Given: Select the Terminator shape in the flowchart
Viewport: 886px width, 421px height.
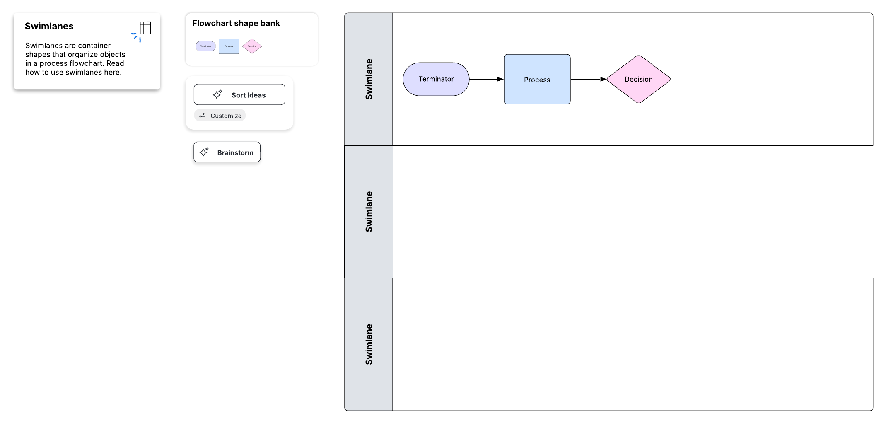Looking at the screenshot, I should 436,79.
